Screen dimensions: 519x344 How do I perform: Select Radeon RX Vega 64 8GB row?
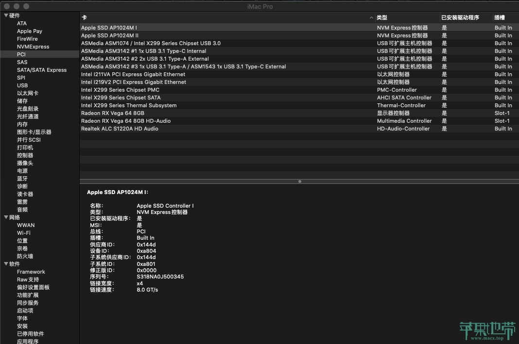[299, 114]
